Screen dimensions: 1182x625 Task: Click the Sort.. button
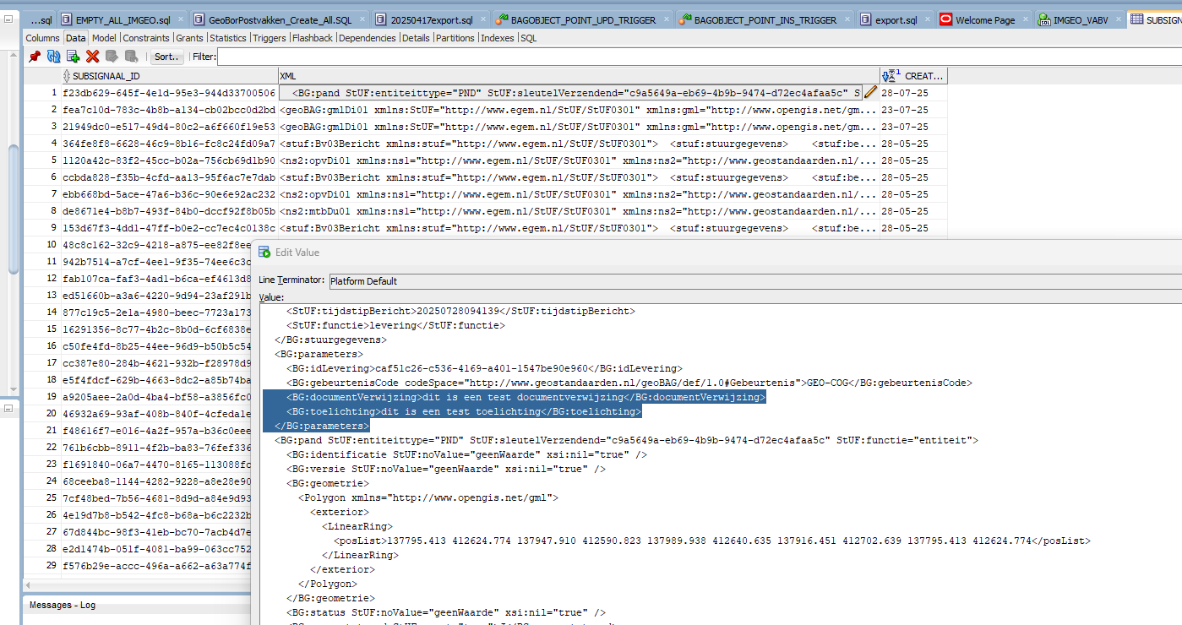coord(167,57)
